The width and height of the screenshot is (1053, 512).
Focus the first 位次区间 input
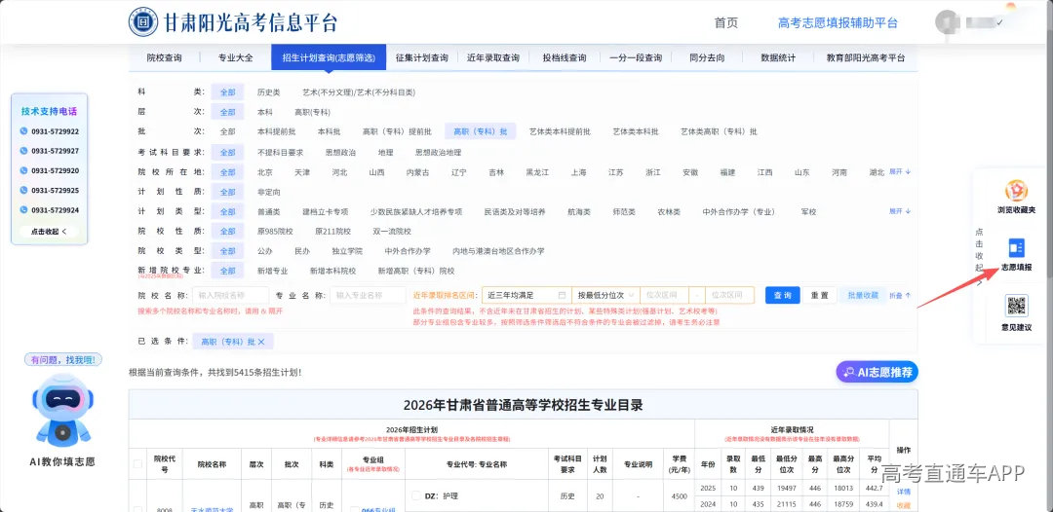665,295
